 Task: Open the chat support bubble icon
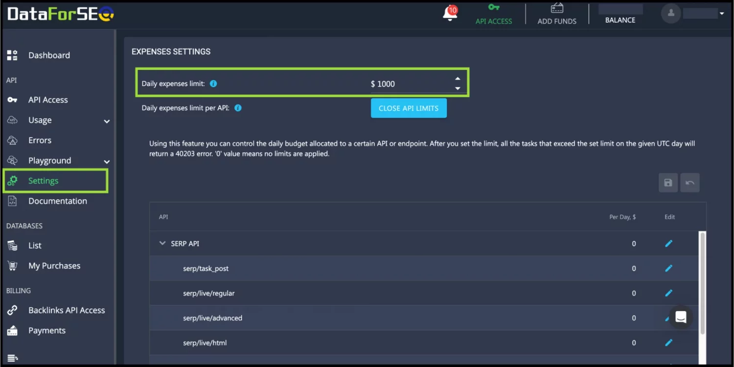(681, 317)
